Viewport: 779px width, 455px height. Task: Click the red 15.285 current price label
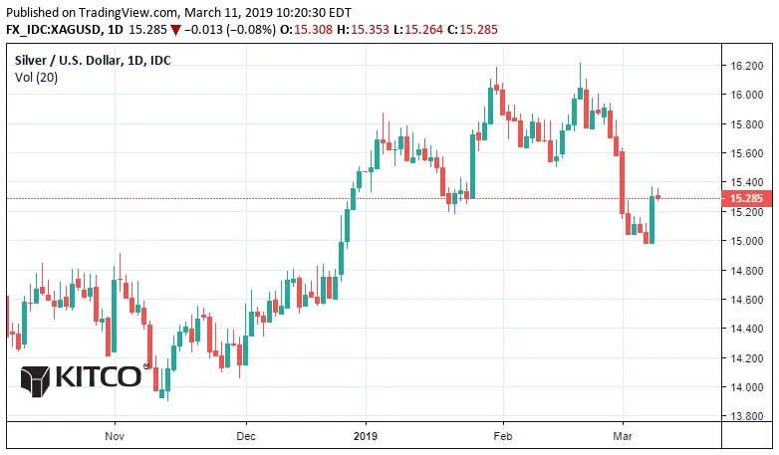[x=746, y=198]
